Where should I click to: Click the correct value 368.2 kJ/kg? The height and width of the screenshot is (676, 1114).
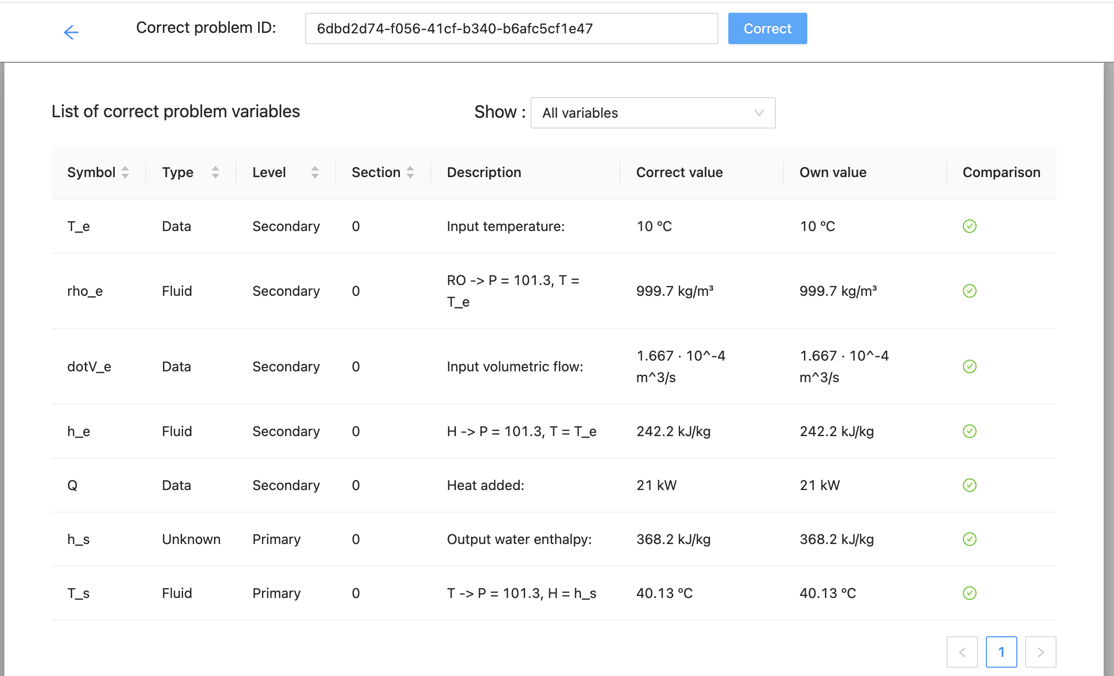[x=673, y=539]
